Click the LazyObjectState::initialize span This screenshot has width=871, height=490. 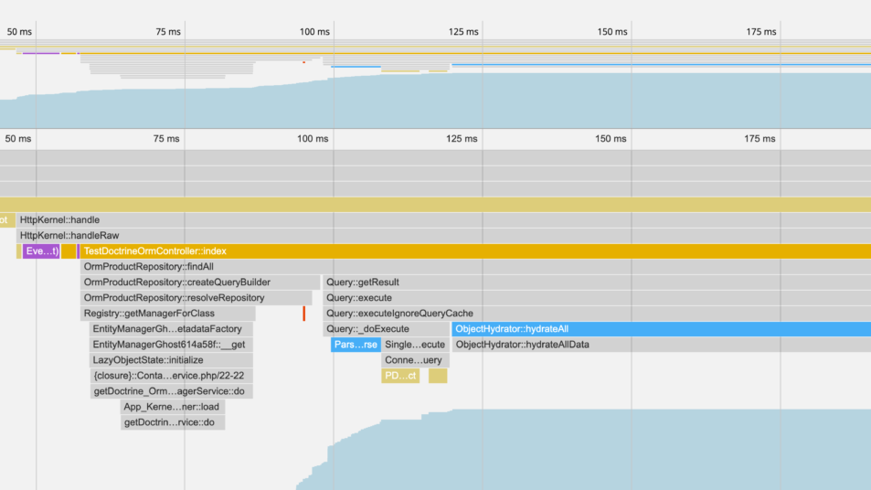[x=148, y=360]
